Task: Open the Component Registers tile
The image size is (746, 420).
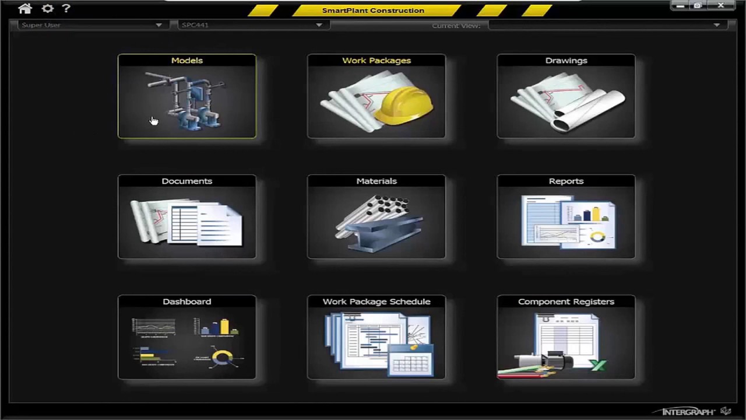Action: [566, 337]
